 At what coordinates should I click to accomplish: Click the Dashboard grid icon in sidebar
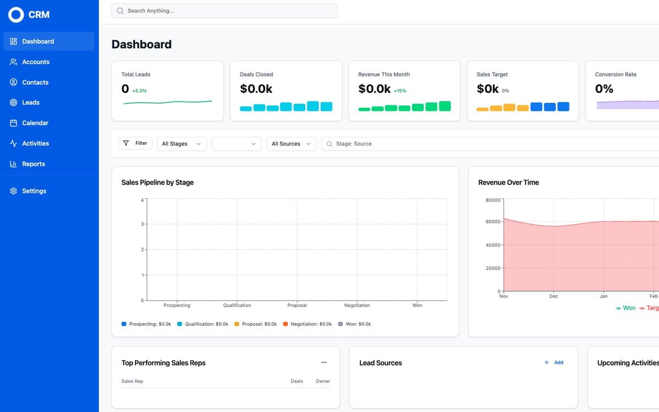pos(14,41)
